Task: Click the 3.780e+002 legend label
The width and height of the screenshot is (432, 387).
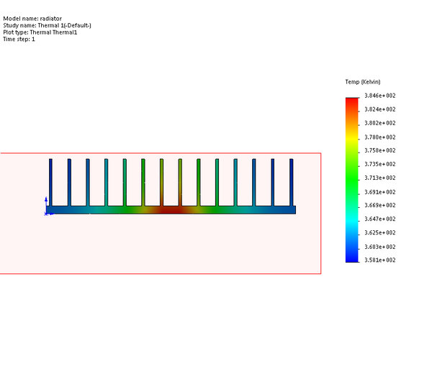Action: coord(380,137)
